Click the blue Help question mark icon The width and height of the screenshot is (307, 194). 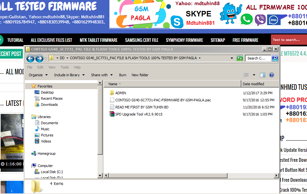click(272, 75)
